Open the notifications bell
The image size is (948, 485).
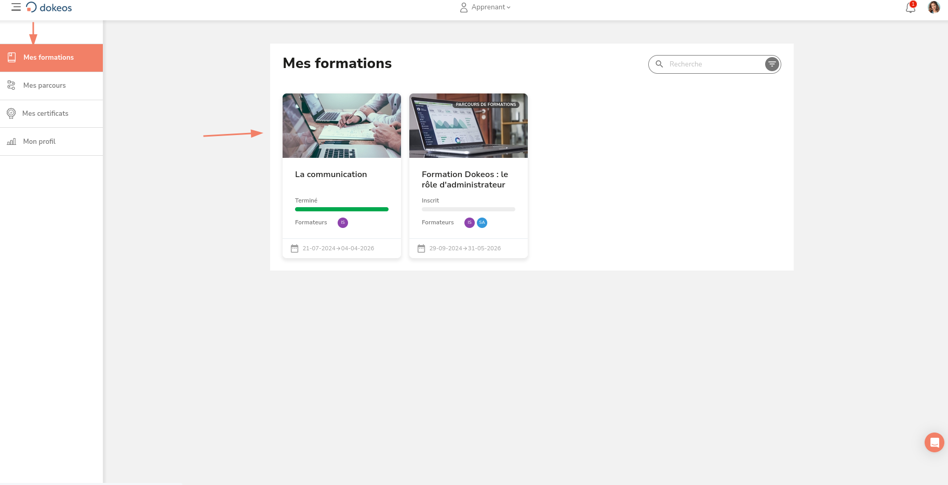910,7
